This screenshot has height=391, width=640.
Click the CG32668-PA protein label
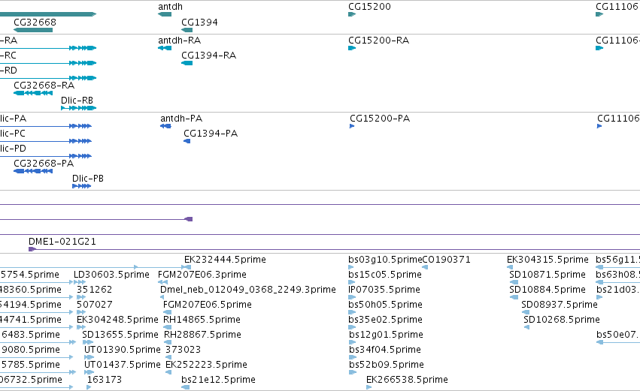click(x=44, y=164)
